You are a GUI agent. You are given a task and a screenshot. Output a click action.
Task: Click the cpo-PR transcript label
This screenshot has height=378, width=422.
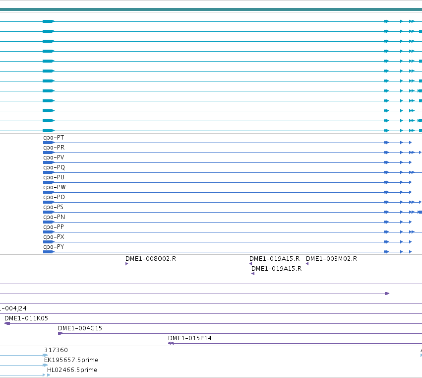[x=54, y=148]
